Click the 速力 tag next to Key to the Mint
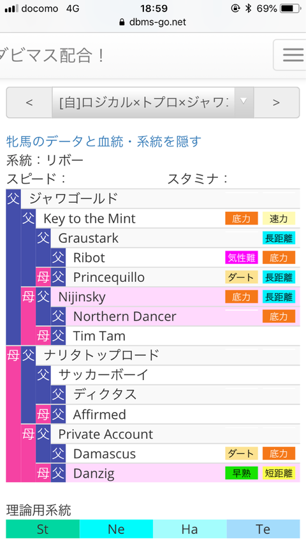The width and height of the screenshot is (306, 544). tap(279, 219)
